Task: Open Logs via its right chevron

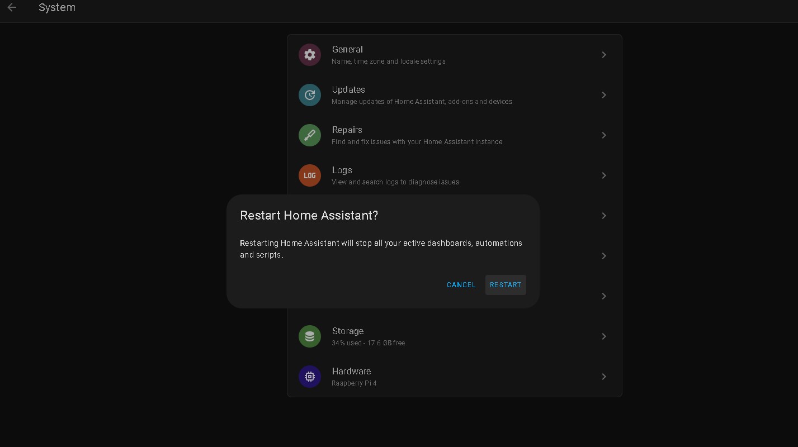Action: click(604, 175)
